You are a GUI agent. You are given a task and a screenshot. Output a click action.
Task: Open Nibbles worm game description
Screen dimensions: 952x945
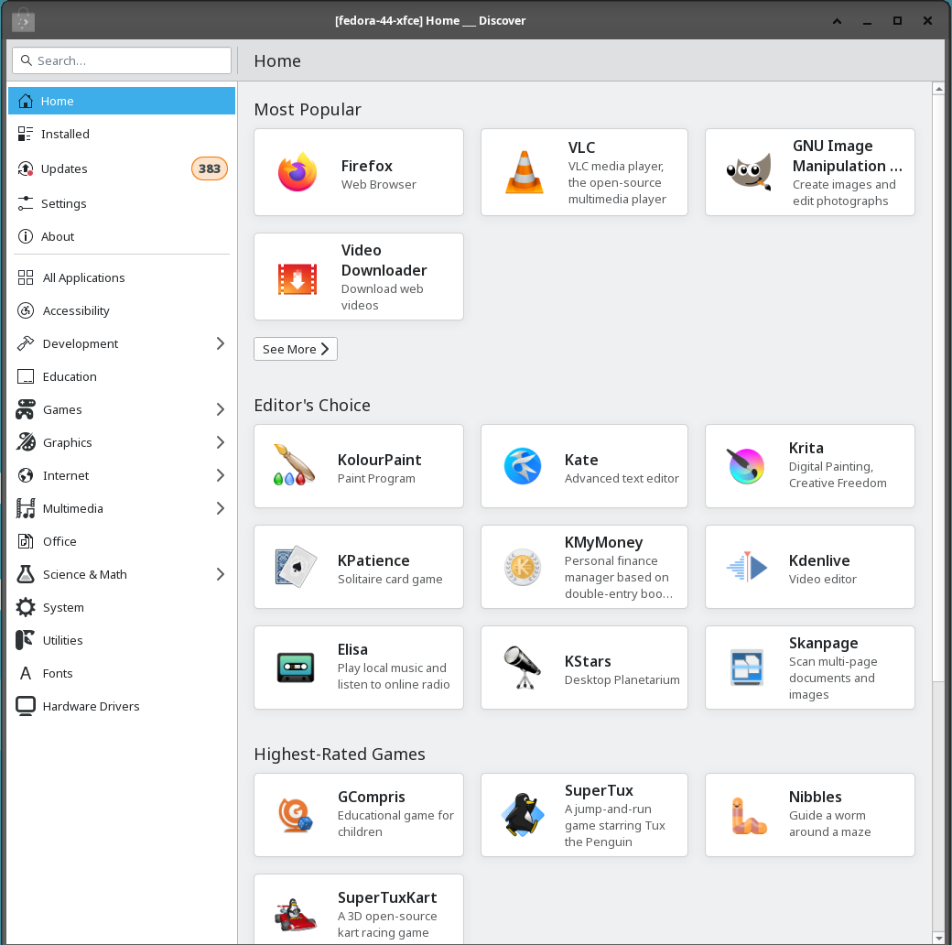[830, 823]
